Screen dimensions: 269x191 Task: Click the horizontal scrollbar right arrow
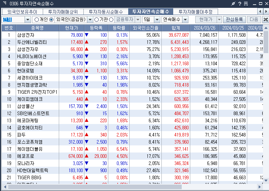point(260,187)
